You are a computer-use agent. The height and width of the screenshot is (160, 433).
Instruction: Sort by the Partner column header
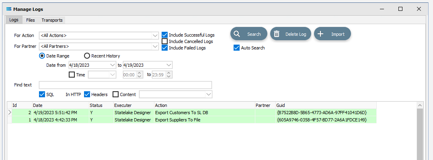(265, 105)
